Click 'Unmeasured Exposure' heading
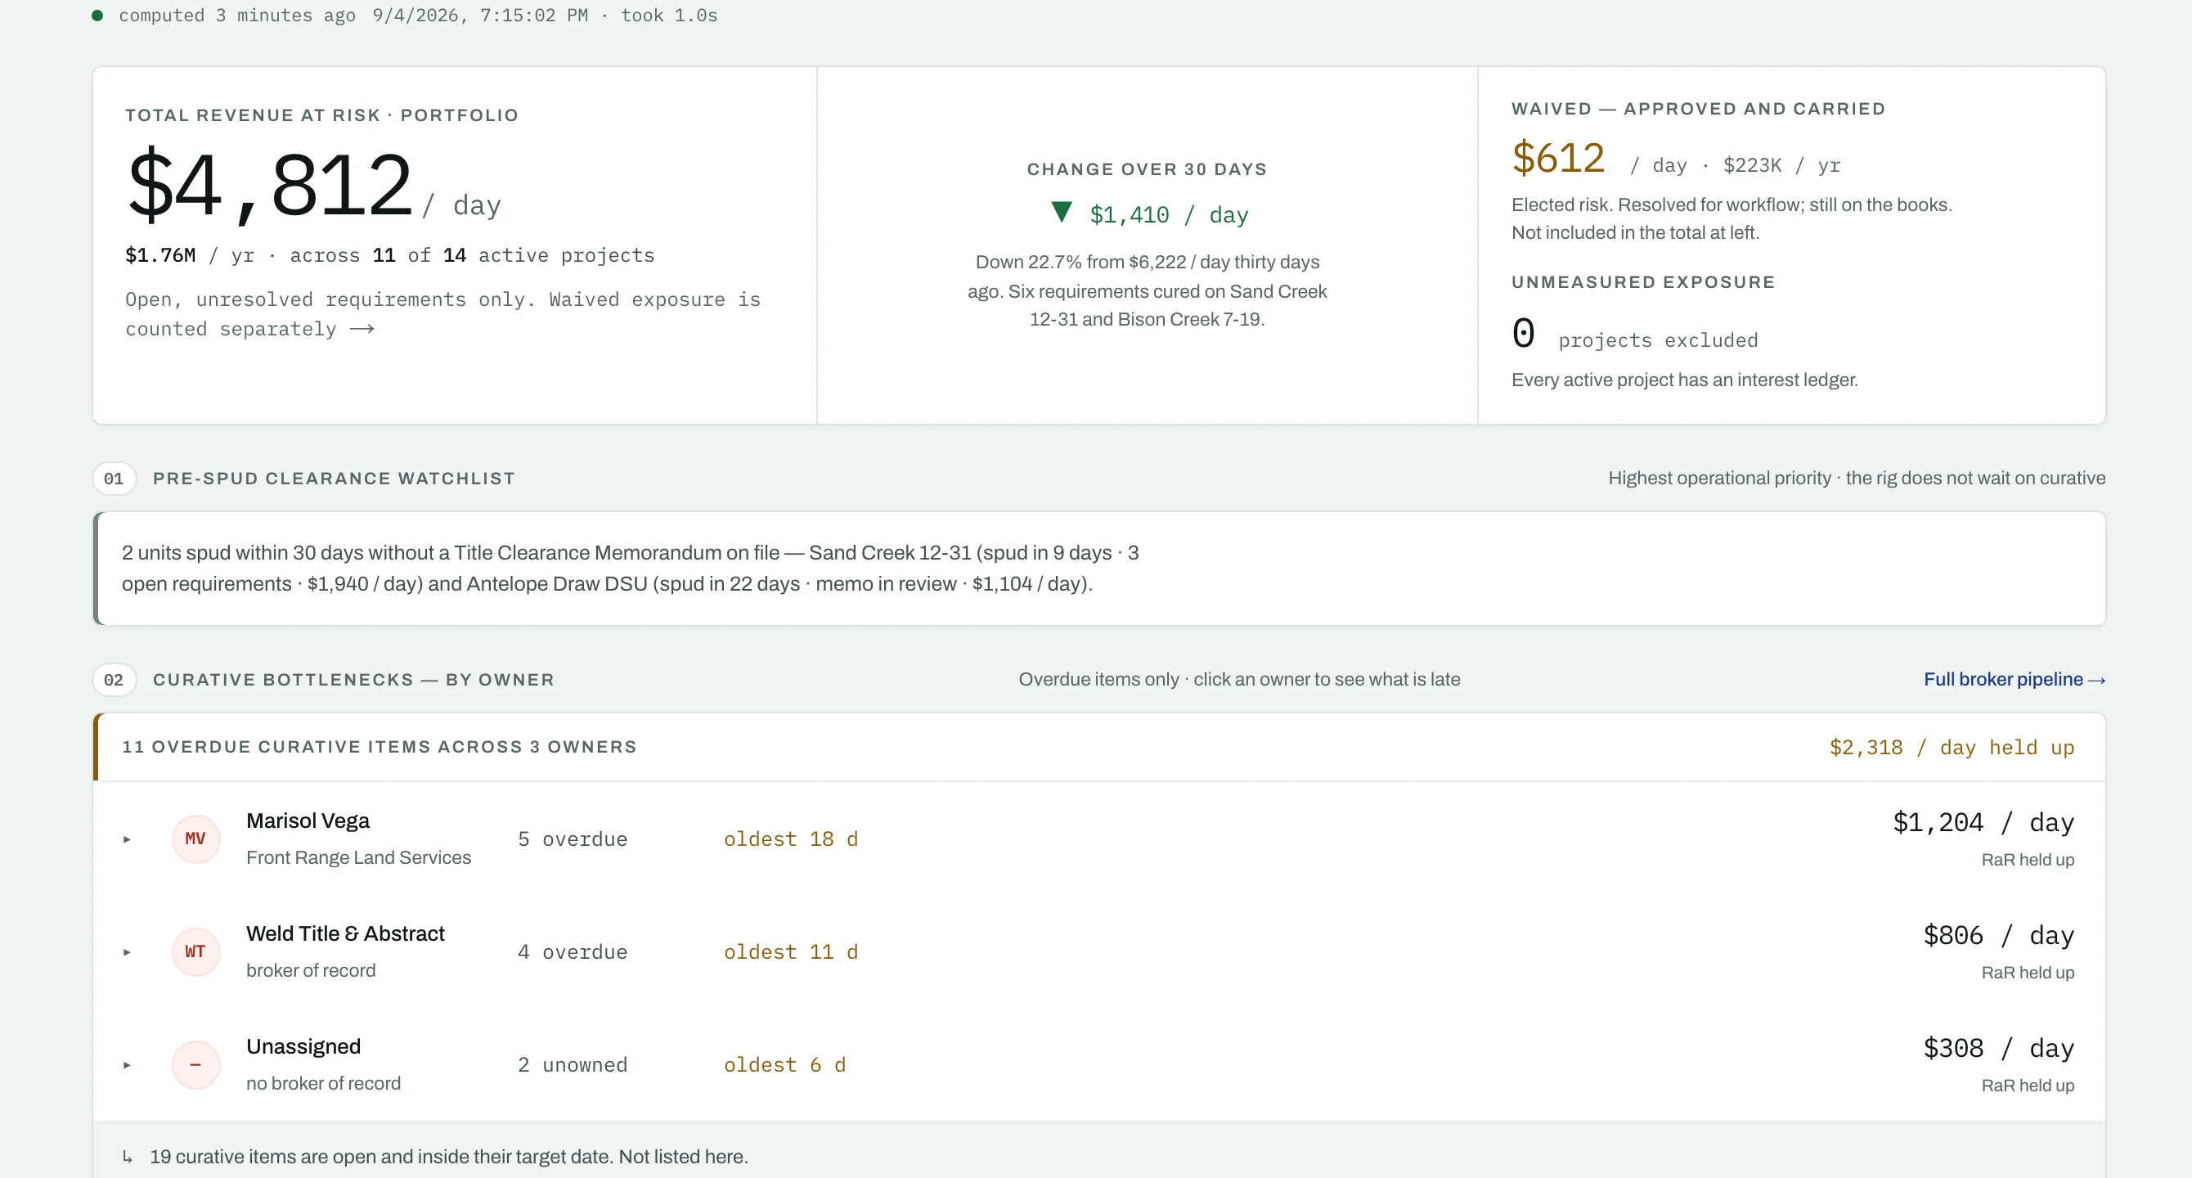The width and height of the screenshot is (2192, 1178). (x=1643, y=281)
